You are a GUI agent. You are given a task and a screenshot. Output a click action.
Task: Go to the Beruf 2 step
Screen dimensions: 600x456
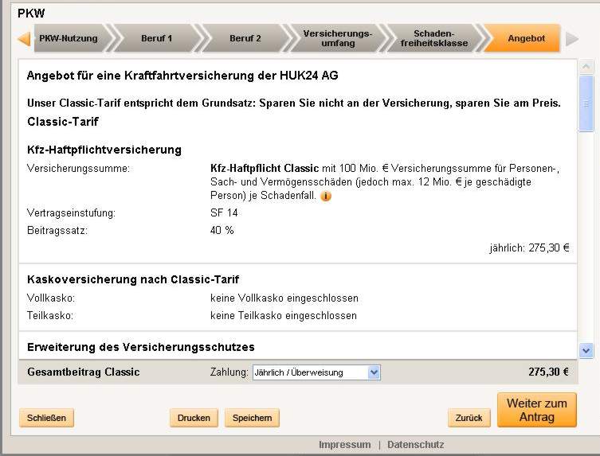(245, 38)
